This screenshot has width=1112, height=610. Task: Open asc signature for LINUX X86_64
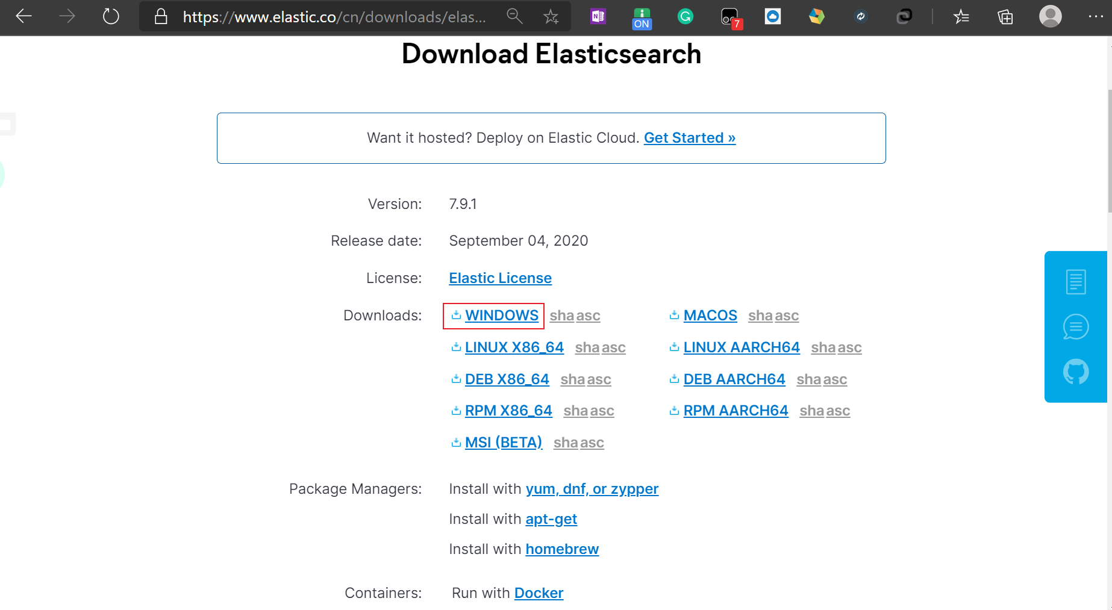click(x=614, y=347)
